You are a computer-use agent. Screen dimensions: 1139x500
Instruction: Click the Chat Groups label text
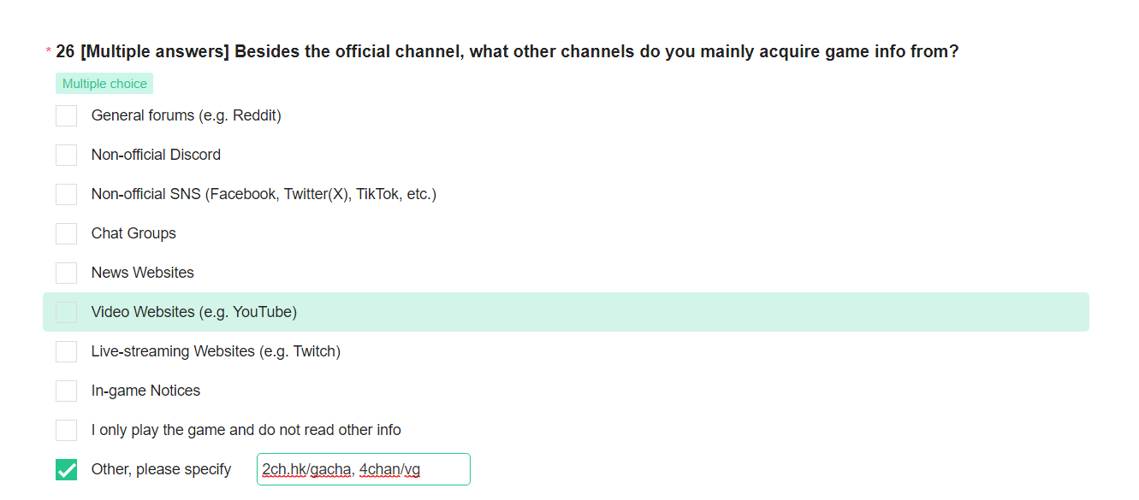pyautogui.click(x=133, y=233)
